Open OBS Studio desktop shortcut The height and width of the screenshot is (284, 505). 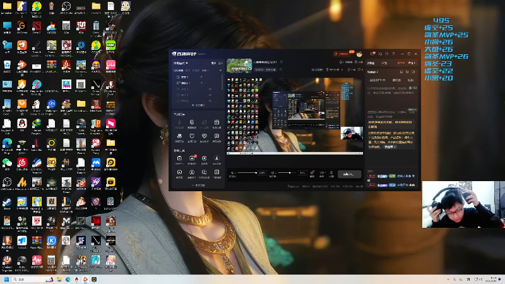[66, 8]
